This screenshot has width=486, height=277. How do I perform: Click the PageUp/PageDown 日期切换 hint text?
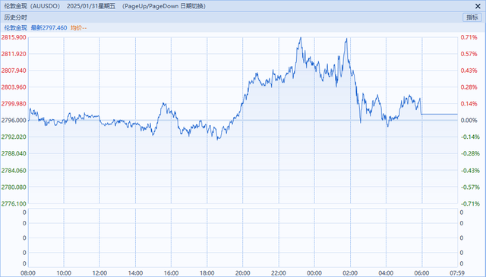[x=164, y=6]
